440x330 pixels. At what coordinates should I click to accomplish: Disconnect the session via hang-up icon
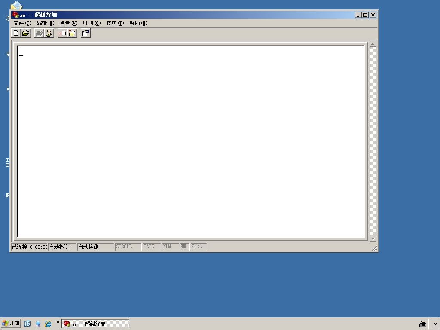49,33
